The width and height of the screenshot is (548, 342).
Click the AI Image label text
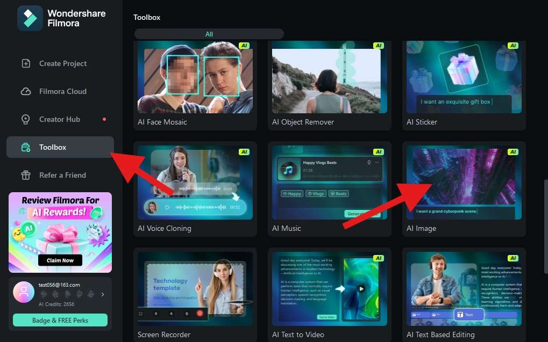pos(421,229)
